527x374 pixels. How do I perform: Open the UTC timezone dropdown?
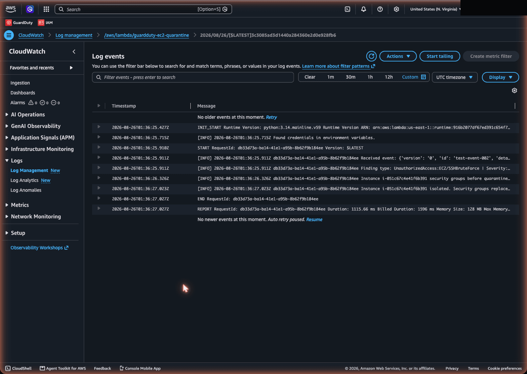[x=454, y=77]
